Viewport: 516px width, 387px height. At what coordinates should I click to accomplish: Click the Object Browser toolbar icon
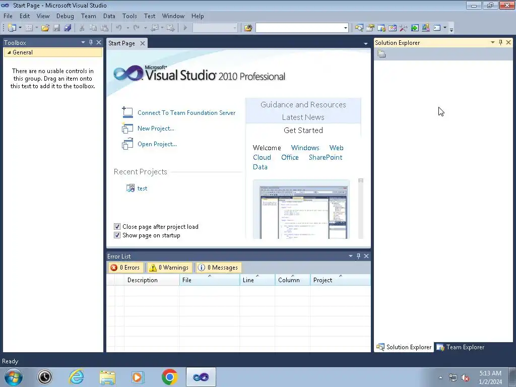point(392,28)
